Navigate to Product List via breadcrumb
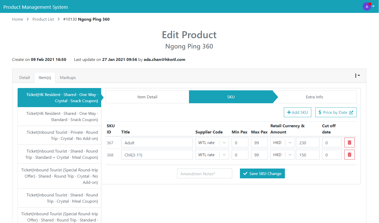The image size is (379, 223). pos(43,19)
